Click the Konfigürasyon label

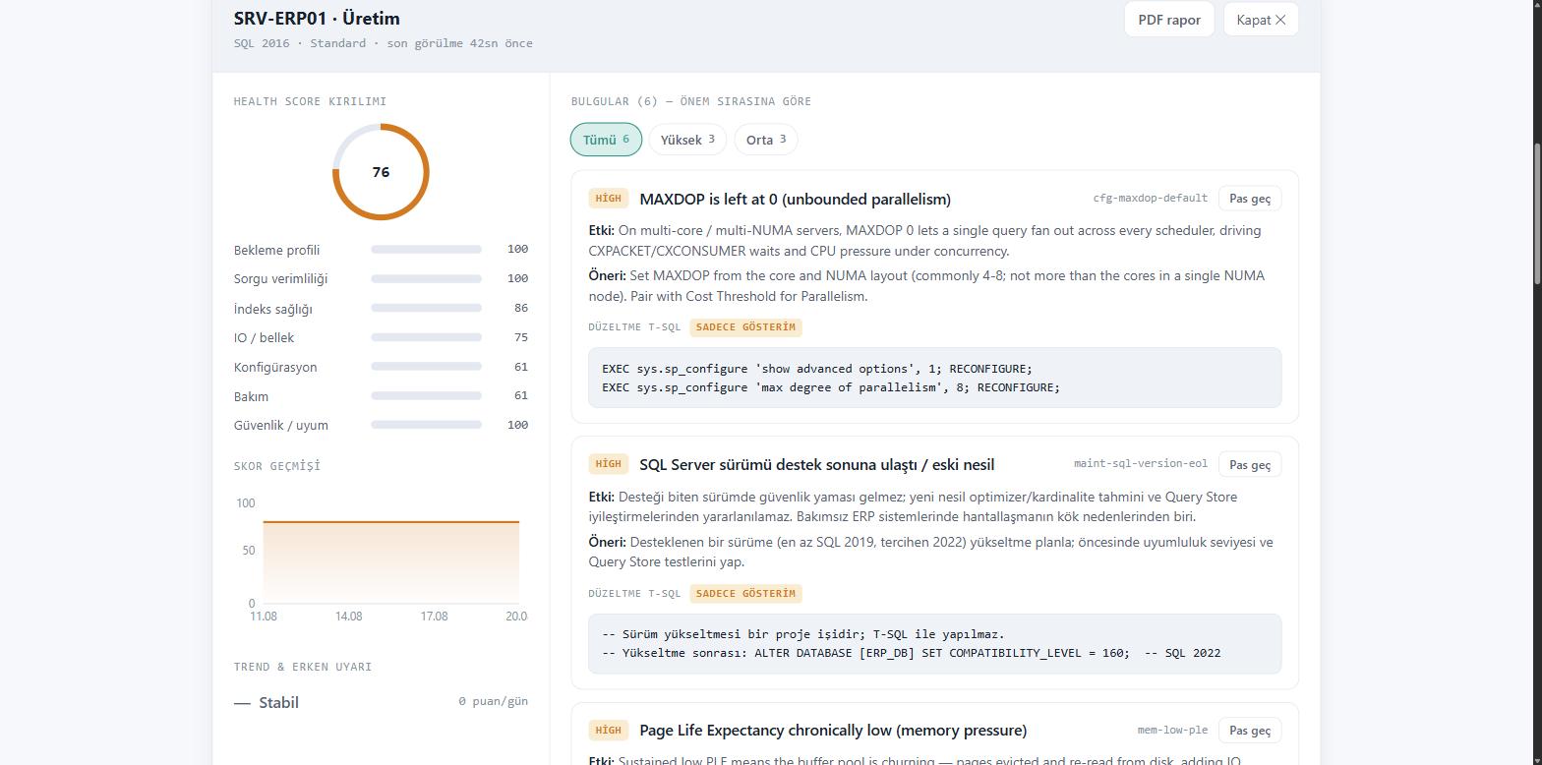pyautogui.click(x=275, y=367)
